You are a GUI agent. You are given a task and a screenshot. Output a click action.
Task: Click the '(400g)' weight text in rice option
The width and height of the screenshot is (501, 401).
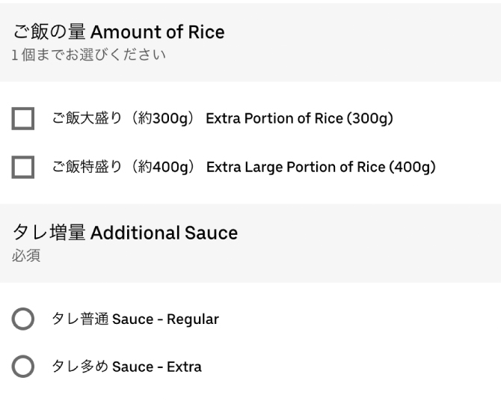click(x=411, y=167)
